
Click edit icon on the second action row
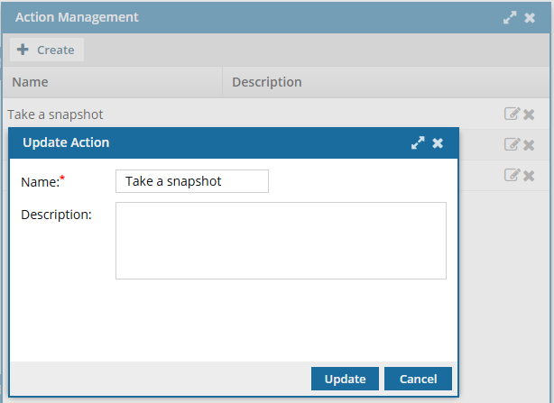[x=512, y=145]
